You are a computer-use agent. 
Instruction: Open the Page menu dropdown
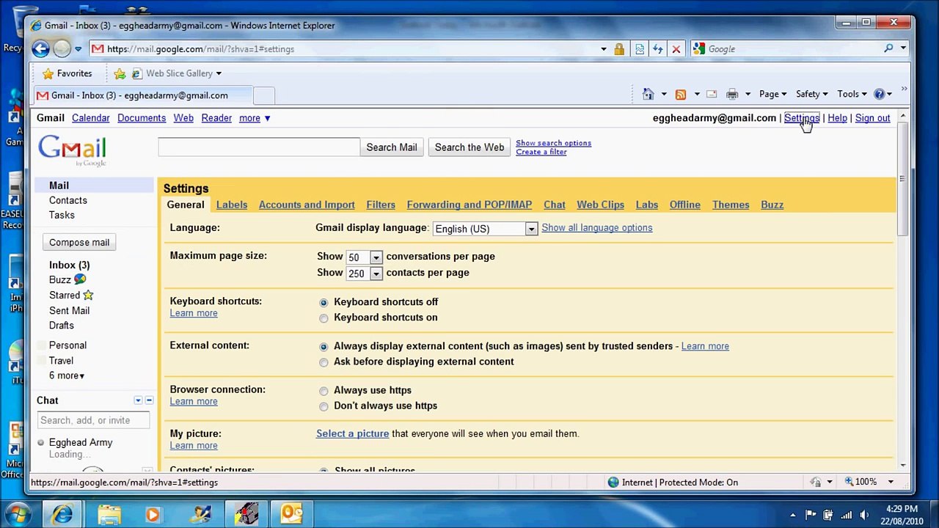pyautogui.click(x=772, y=94)
